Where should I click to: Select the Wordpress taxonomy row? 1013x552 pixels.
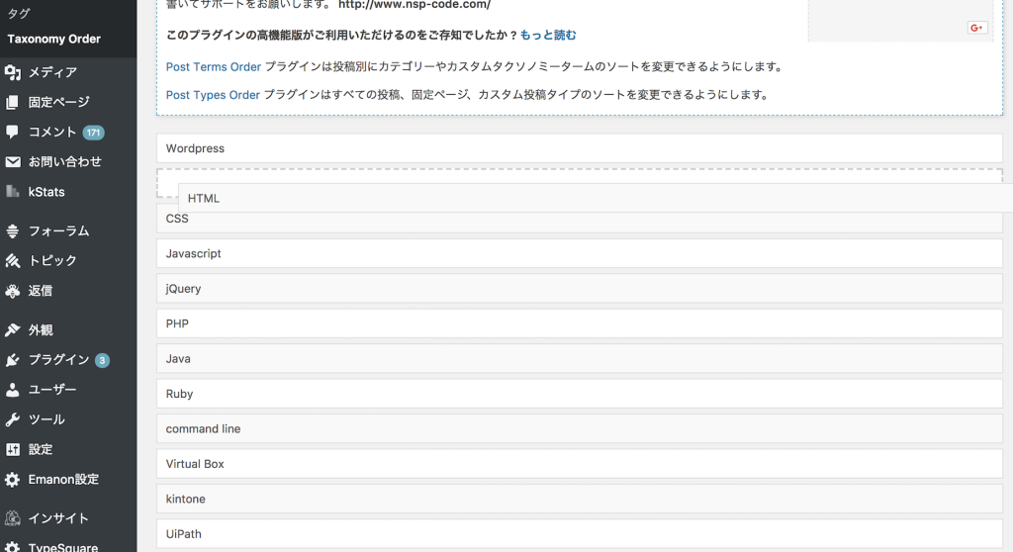tap(580, 148)
